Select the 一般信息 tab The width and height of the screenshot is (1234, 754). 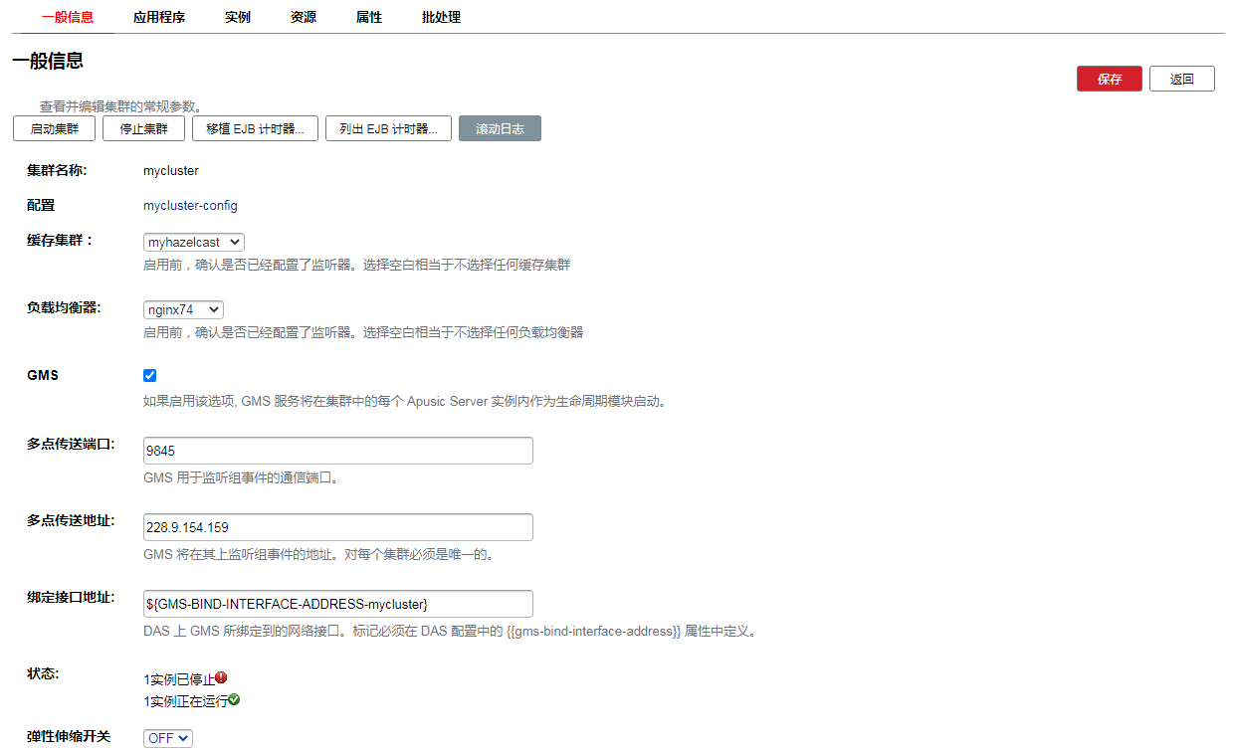tap(68, 17)
